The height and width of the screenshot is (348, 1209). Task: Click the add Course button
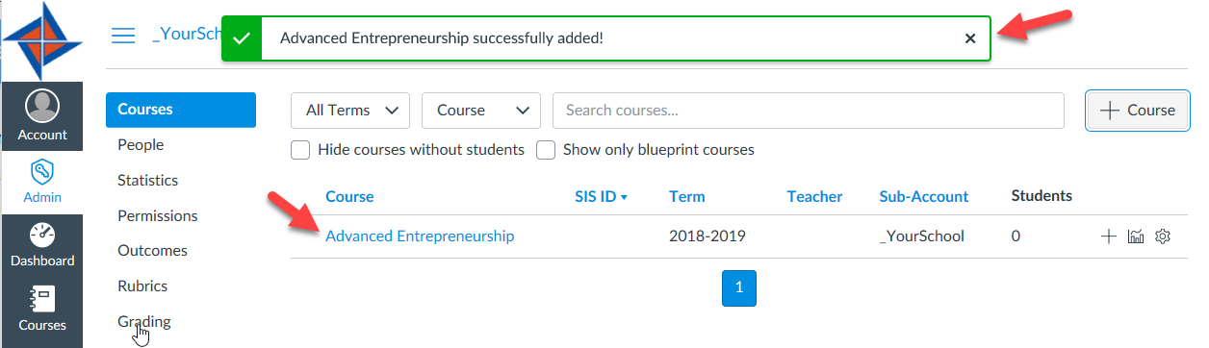click(x=1137, y=111)
